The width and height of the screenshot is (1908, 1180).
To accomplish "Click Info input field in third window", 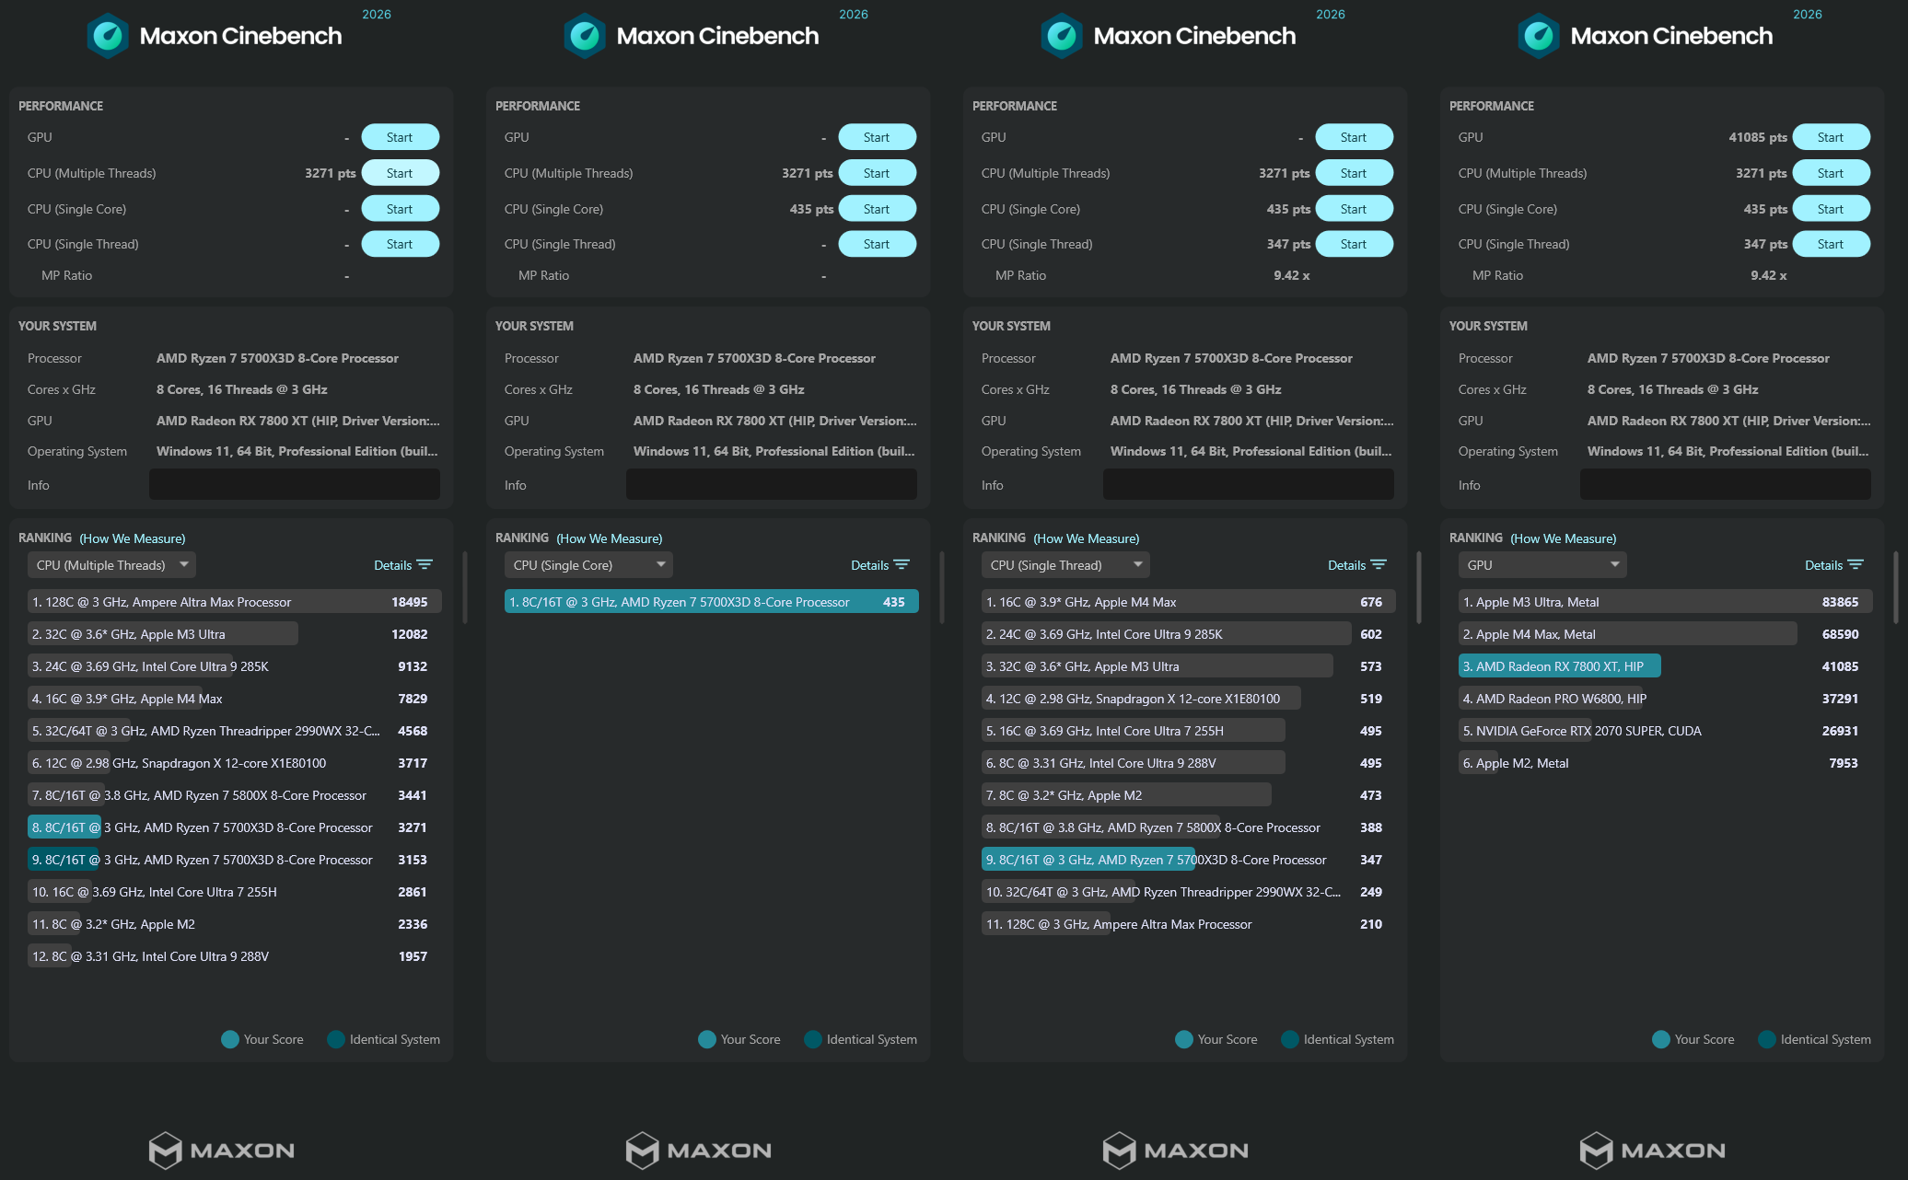I will pos(1249,485).
